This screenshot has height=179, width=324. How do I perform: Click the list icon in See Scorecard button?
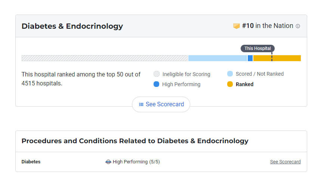141,104
